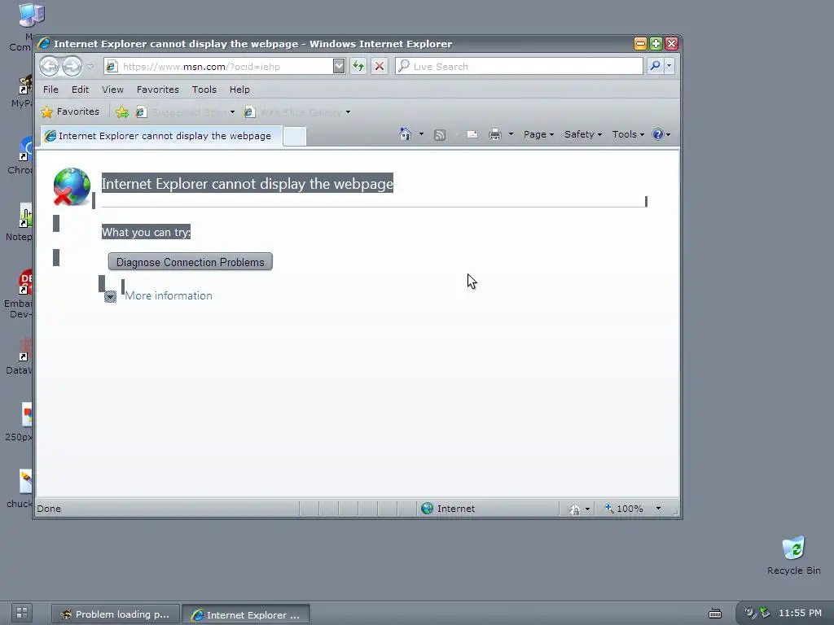Viewport: 834px width, 625px height.
Task: Expand the Home button dropdown arrow
Action: click(421, 134)
